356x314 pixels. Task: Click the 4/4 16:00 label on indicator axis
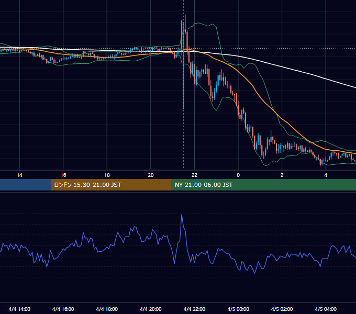pos(63,309)
